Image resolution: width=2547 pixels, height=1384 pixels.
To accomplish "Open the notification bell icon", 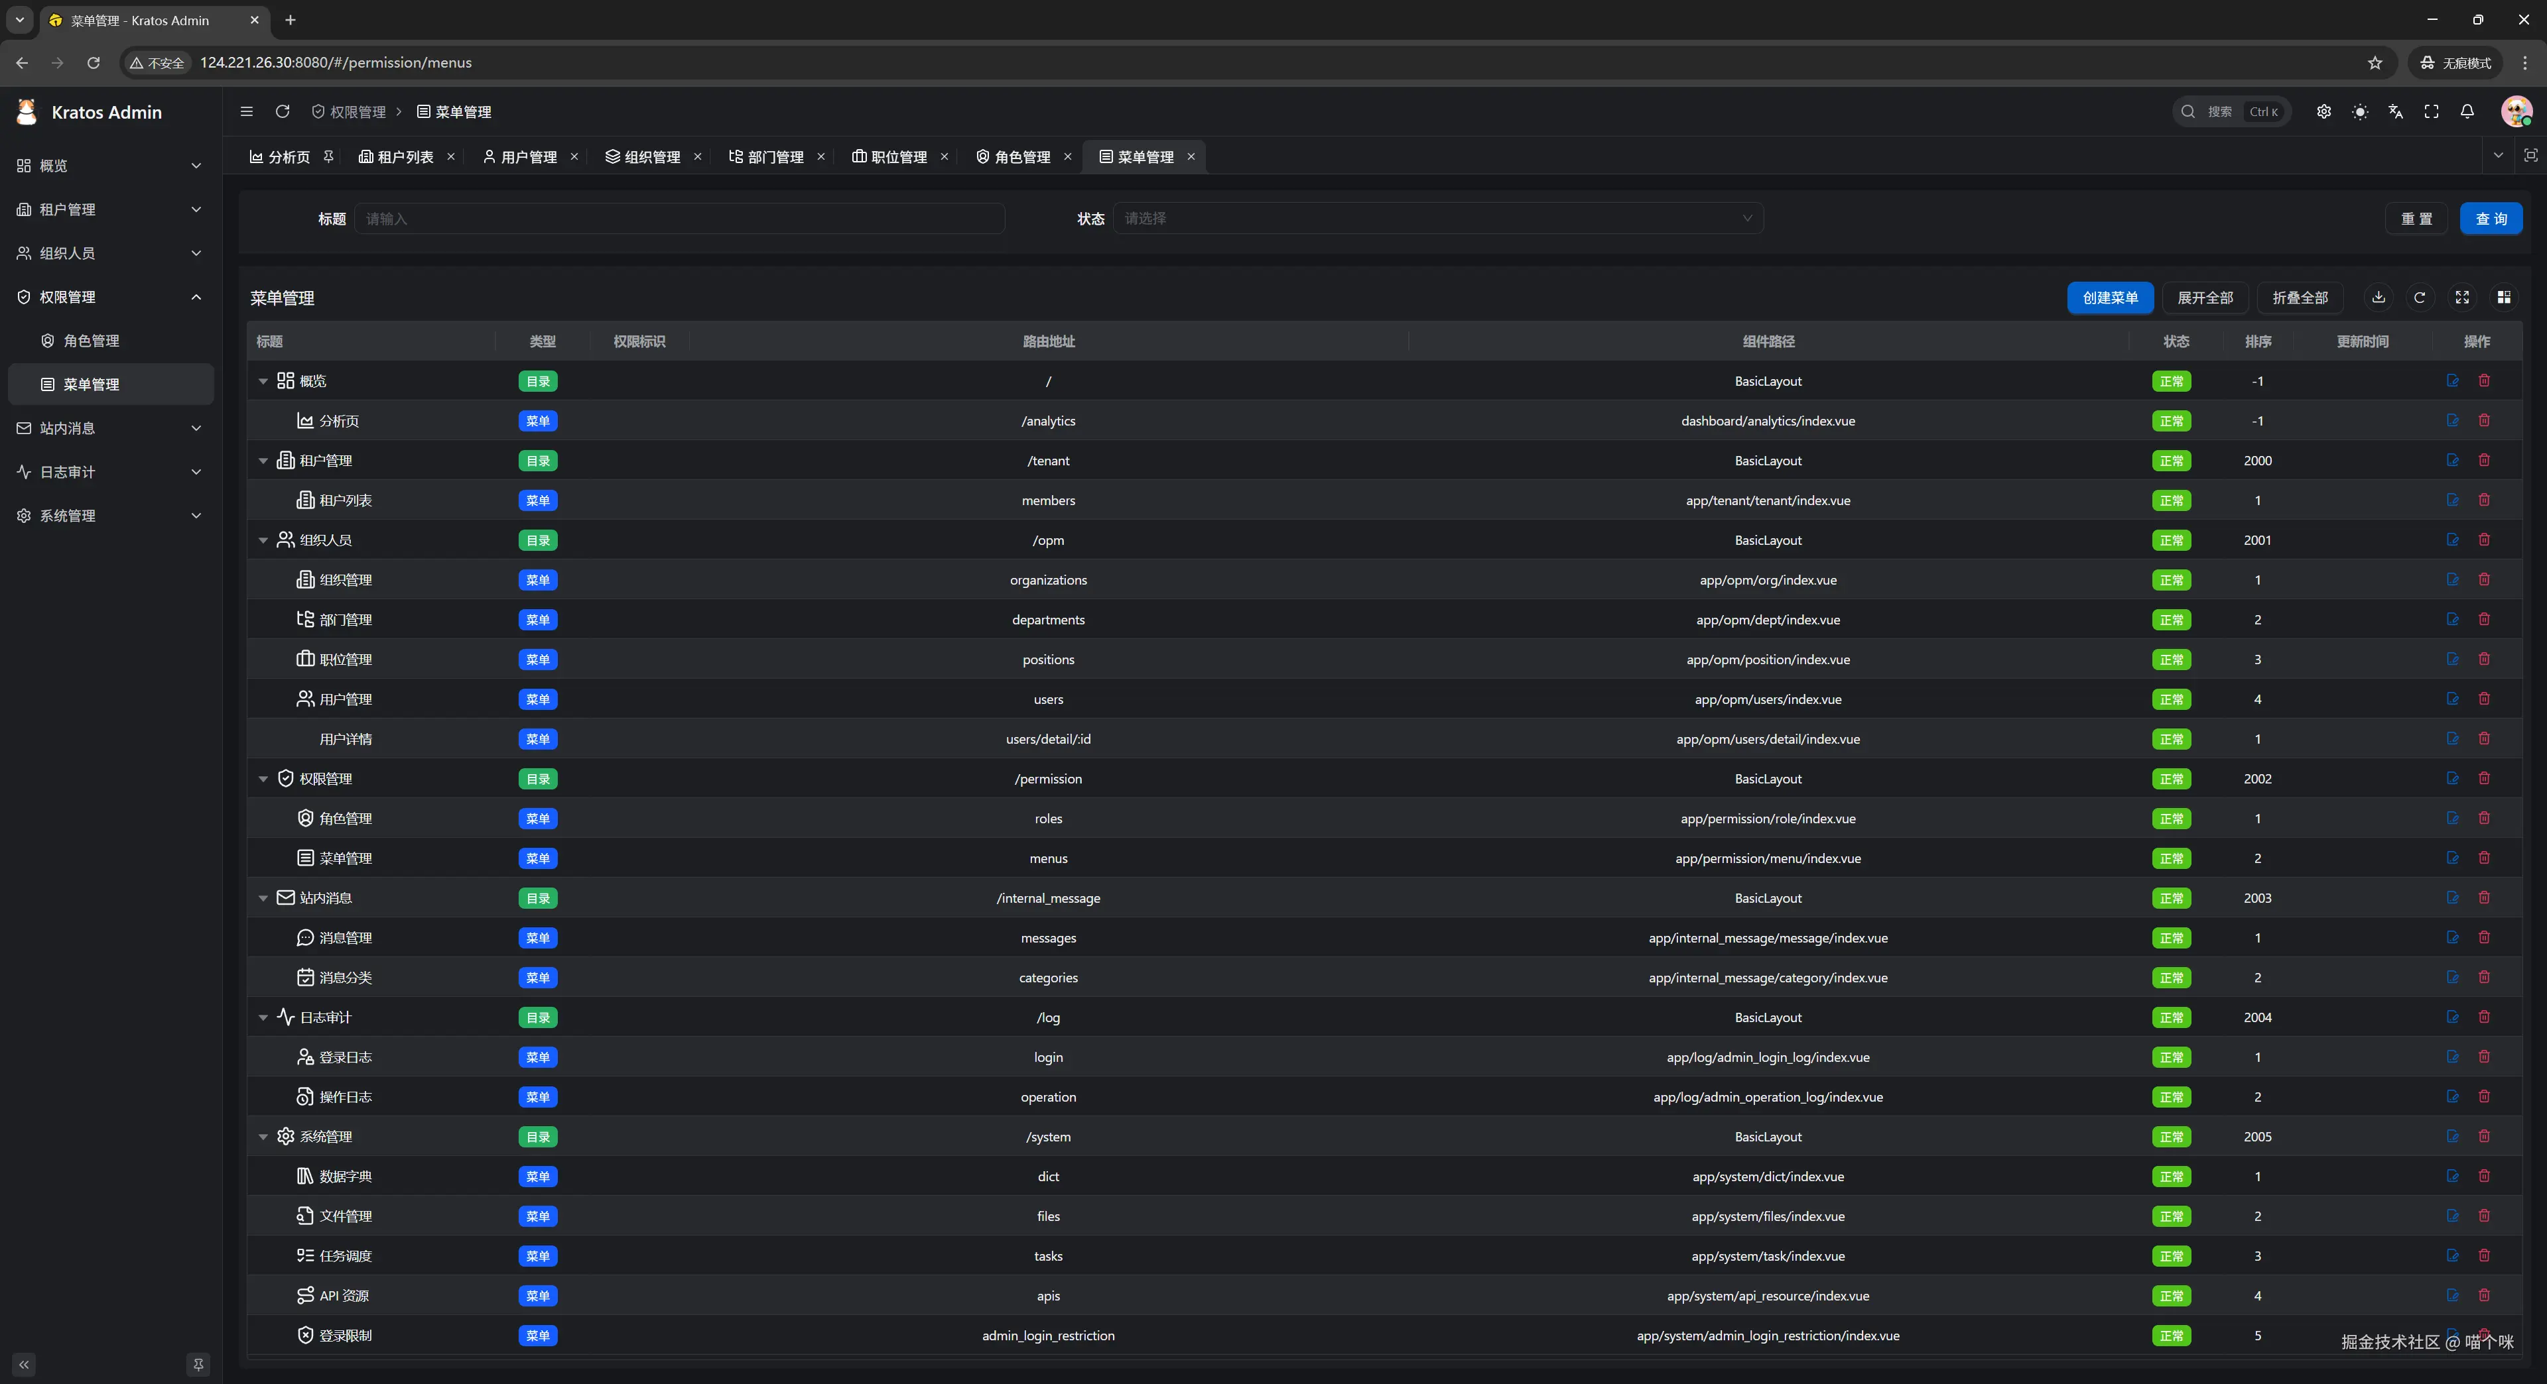I will pos(2467,111).
